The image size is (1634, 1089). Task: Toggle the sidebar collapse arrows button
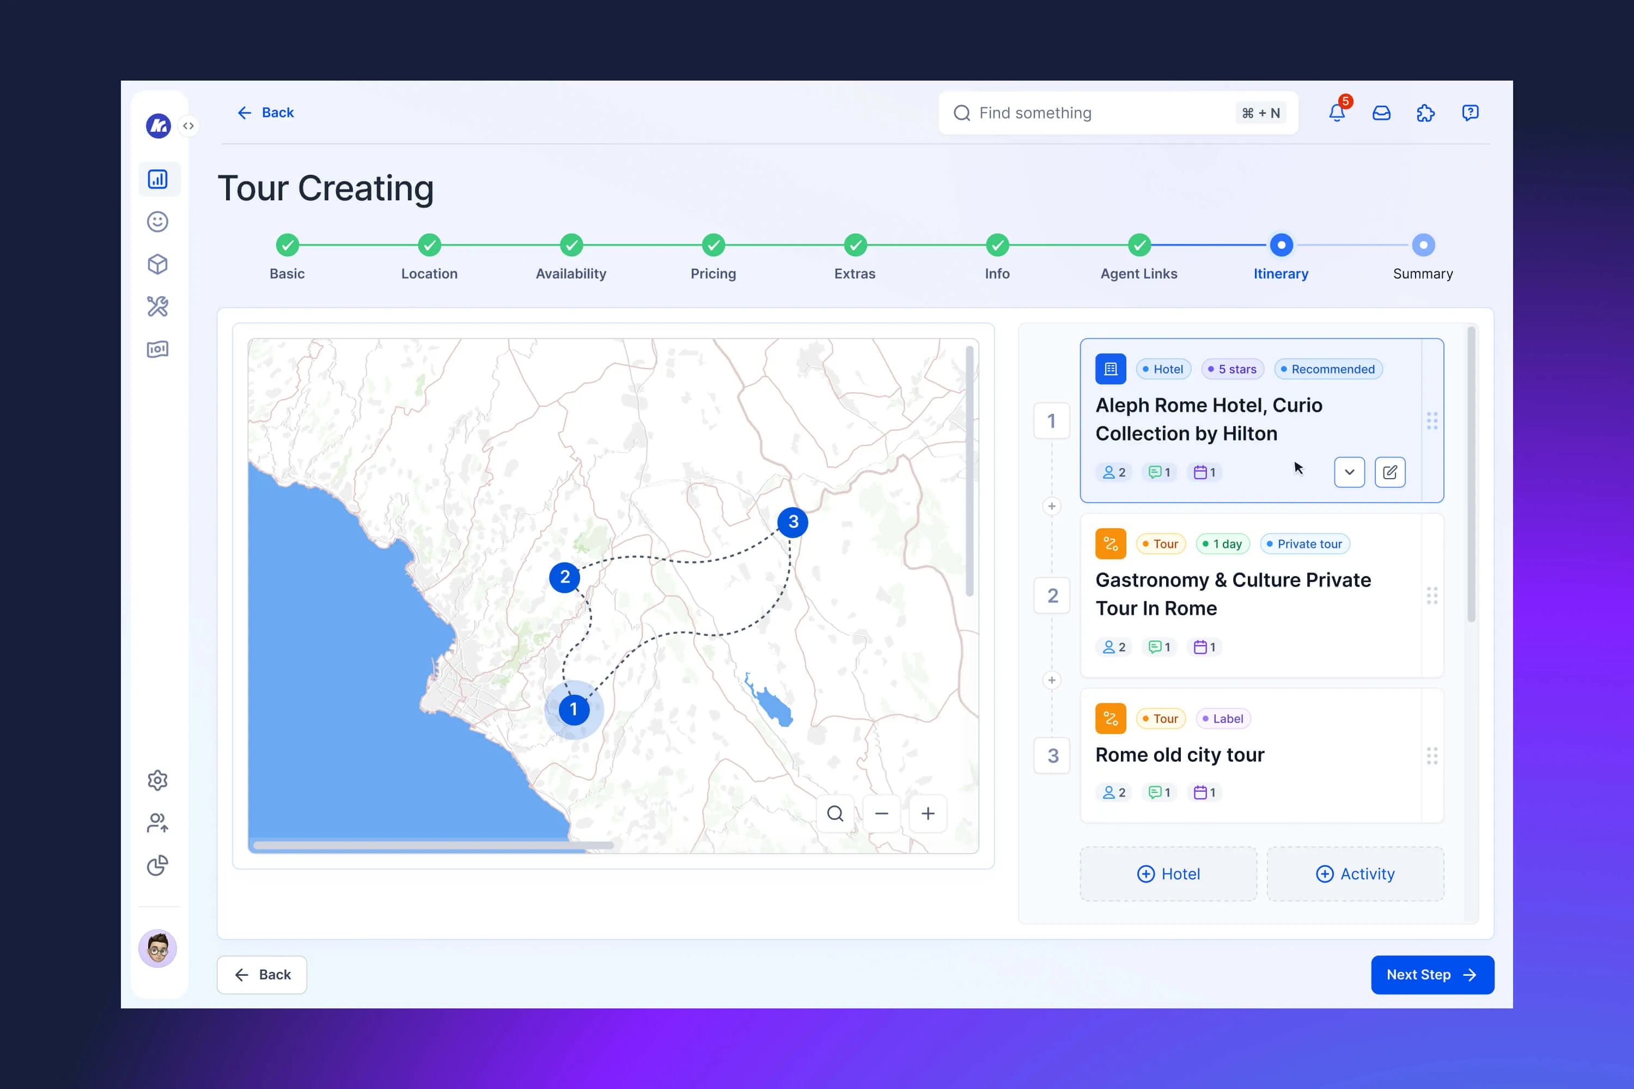(188, 126)
